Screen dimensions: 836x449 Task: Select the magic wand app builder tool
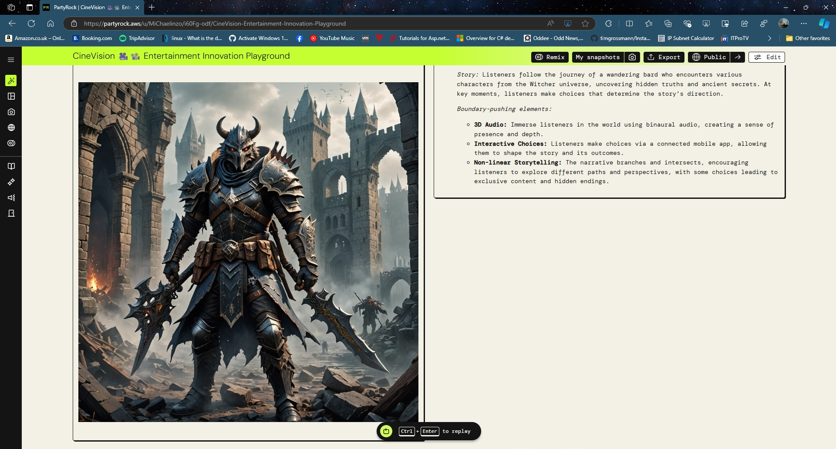(11, 80)
